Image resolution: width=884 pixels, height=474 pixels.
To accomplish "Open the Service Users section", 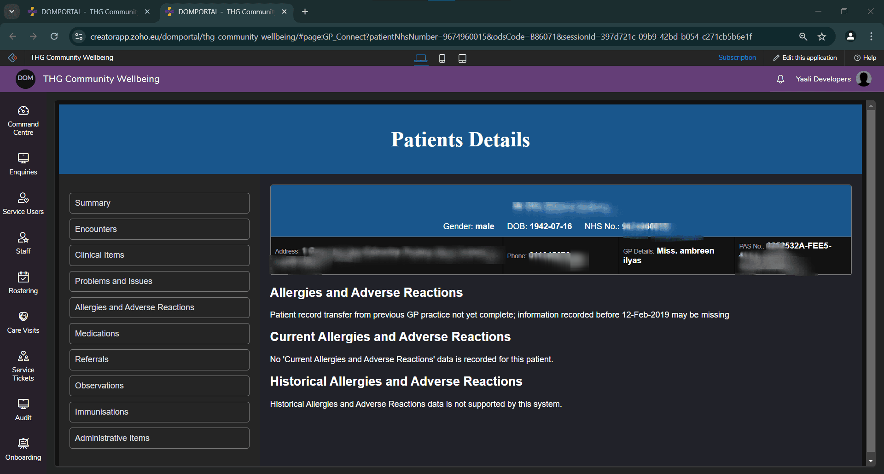I will point(23,203).
